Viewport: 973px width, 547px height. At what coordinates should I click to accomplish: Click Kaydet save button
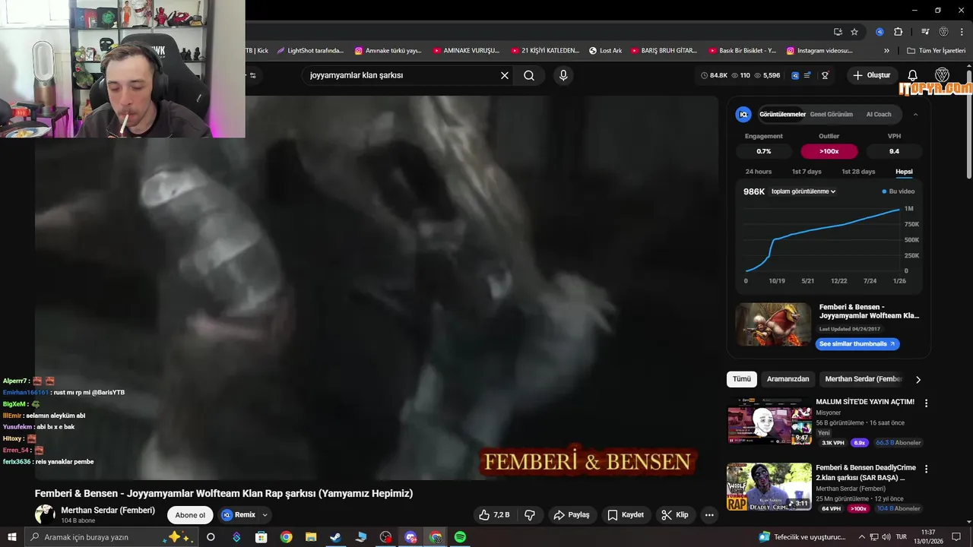(626, 515)
